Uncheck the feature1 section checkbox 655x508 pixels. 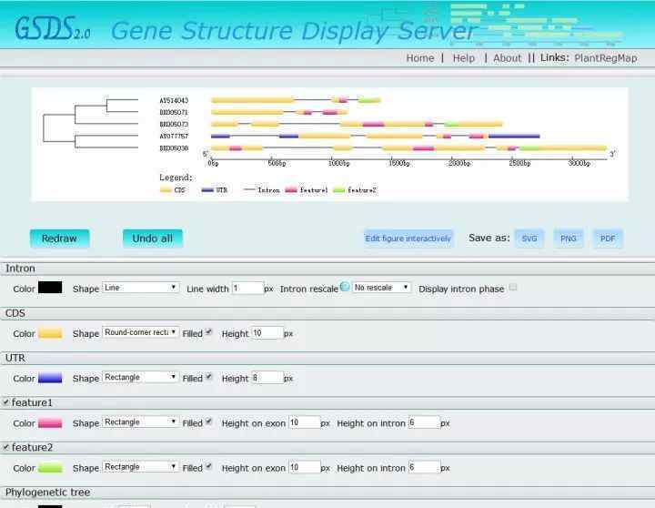point(5,401)
